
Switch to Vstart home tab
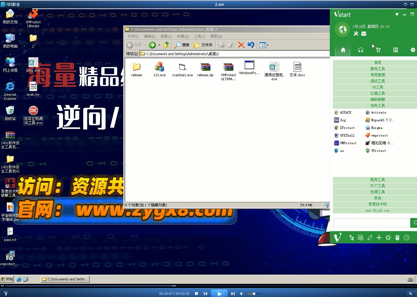click(343, 50)
